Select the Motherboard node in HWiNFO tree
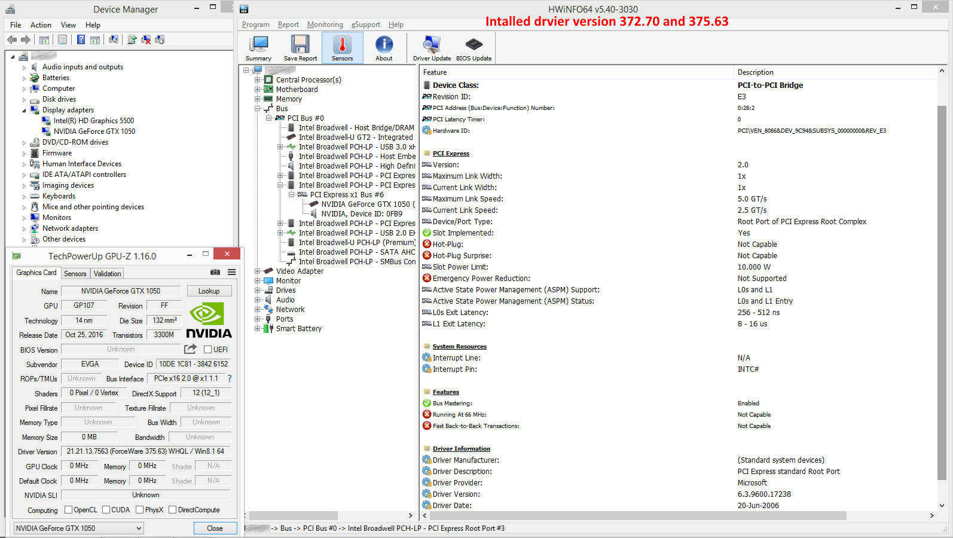 tap(297, 89)
